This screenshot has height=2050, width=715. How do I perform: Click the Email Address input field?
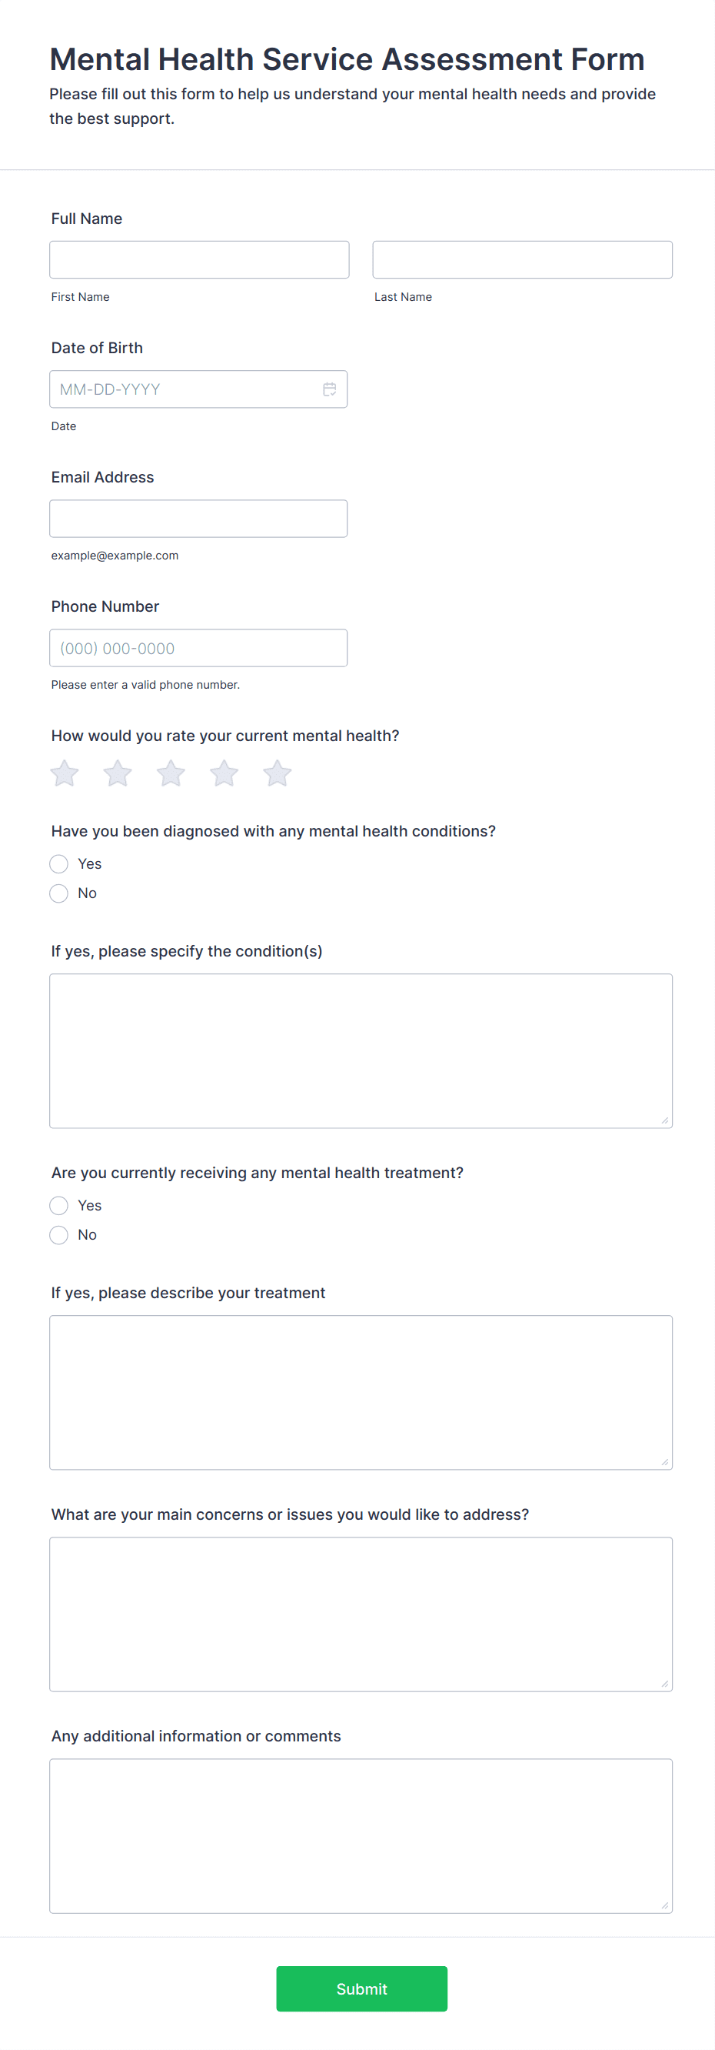pos(199,518)
